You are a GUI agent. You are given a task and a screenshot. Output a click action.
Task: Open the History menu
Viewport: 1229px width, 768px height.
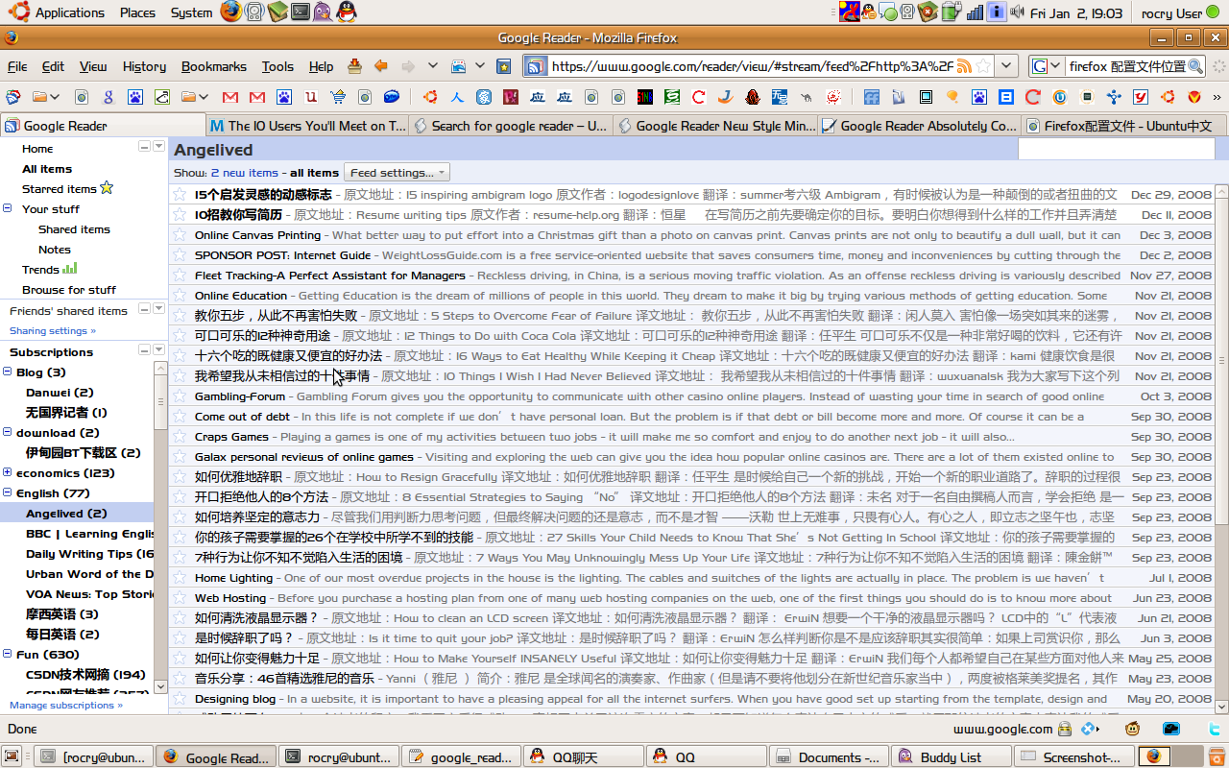[144, 66]
